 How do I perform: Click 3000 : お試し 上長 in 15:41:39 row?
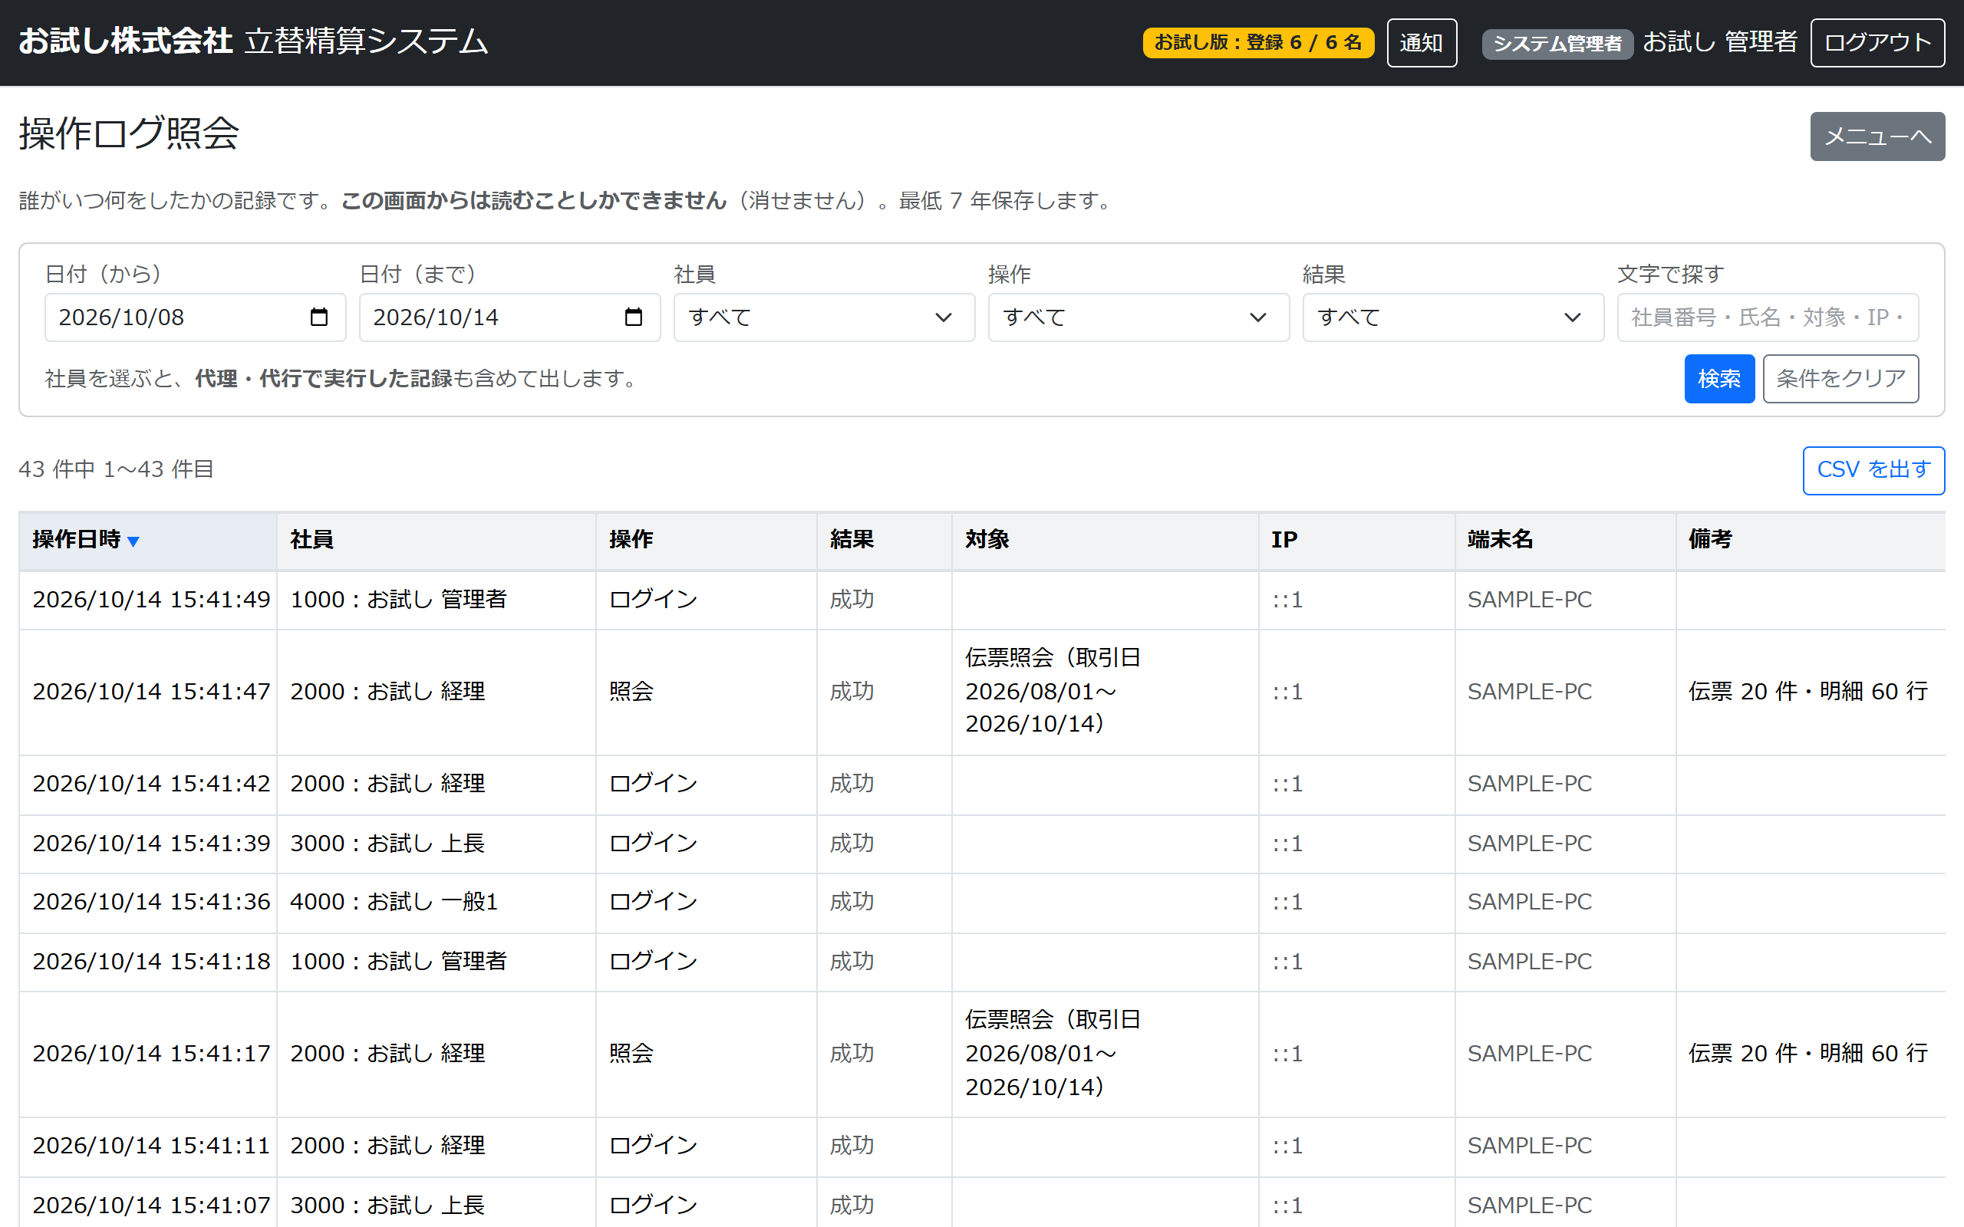(388, 843)
